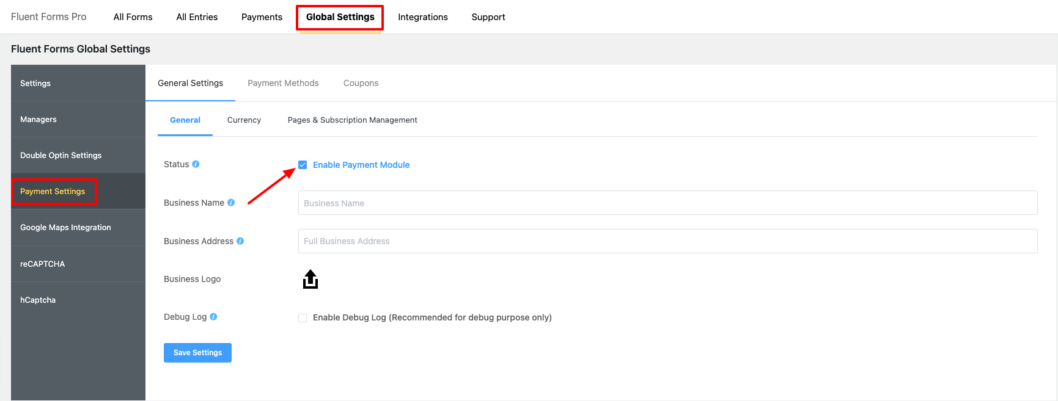This screenshot has width=1058, height=401.
Task: Open the All Entries menu
Action: pos(197,17)
